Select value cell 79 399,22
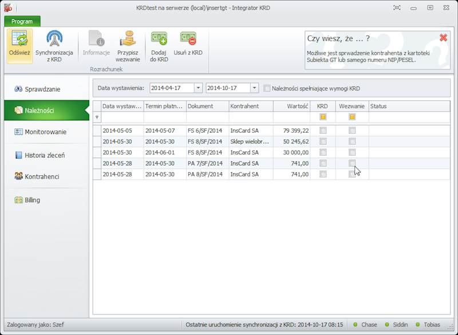Viewport: 458px width, 335px height. point(292,131)
